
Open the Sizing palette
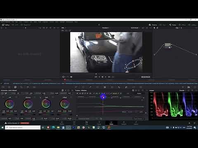134,87
